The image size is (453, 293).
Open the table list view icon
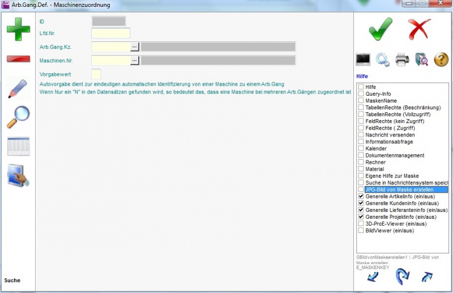coord(18,146)
